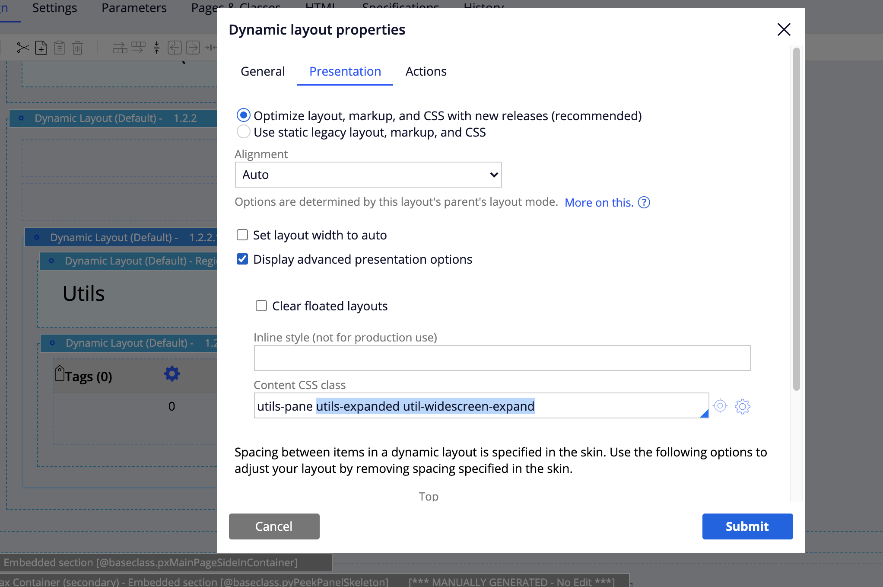Viewport: 883px width, 587px height.
Task: Open crosshair target icon beside Content CSS class
Action: pos(720,406)
